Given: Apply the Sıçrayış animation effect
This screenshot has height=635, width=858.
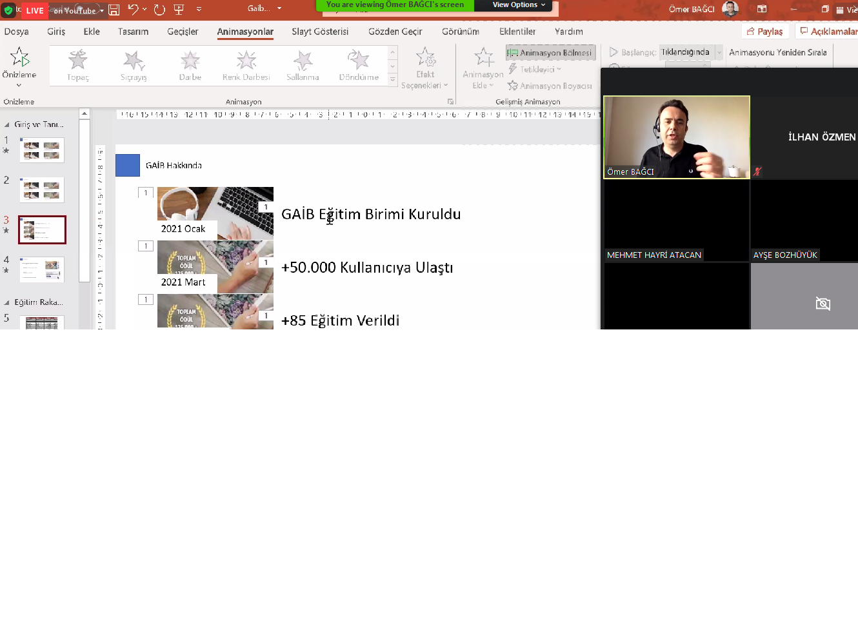Looking at the screenshot, I should point(134,65).
